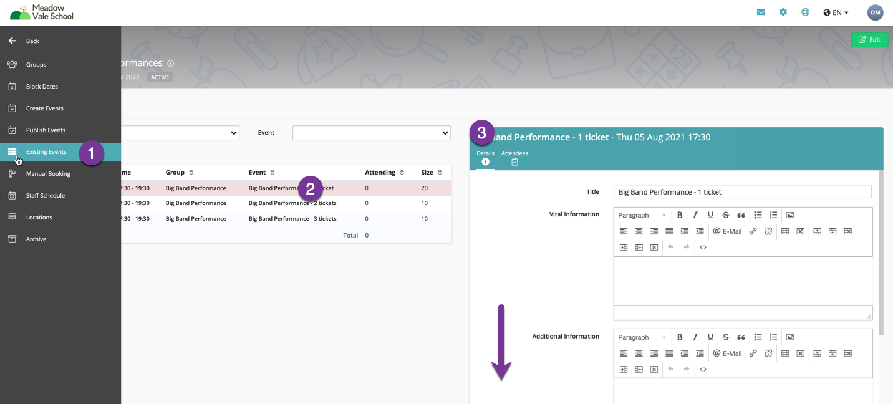Open Paragraph format dropdown in Vital Information

click(642, 215)
